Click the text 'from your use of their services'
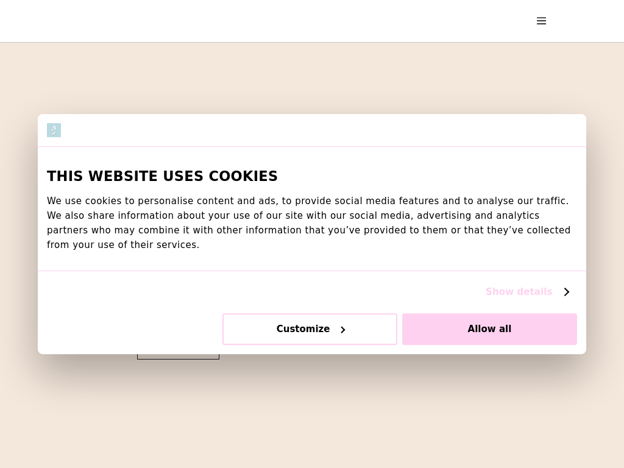The image size is (624, 468). [x=122, y=245]
